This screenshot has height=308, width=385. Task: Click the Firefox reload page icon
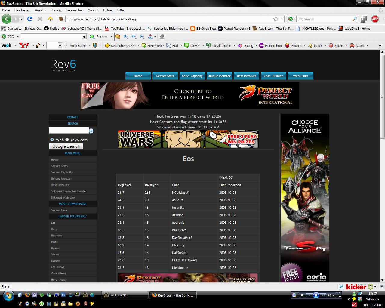pyautogui.click(x=29, y=19)
